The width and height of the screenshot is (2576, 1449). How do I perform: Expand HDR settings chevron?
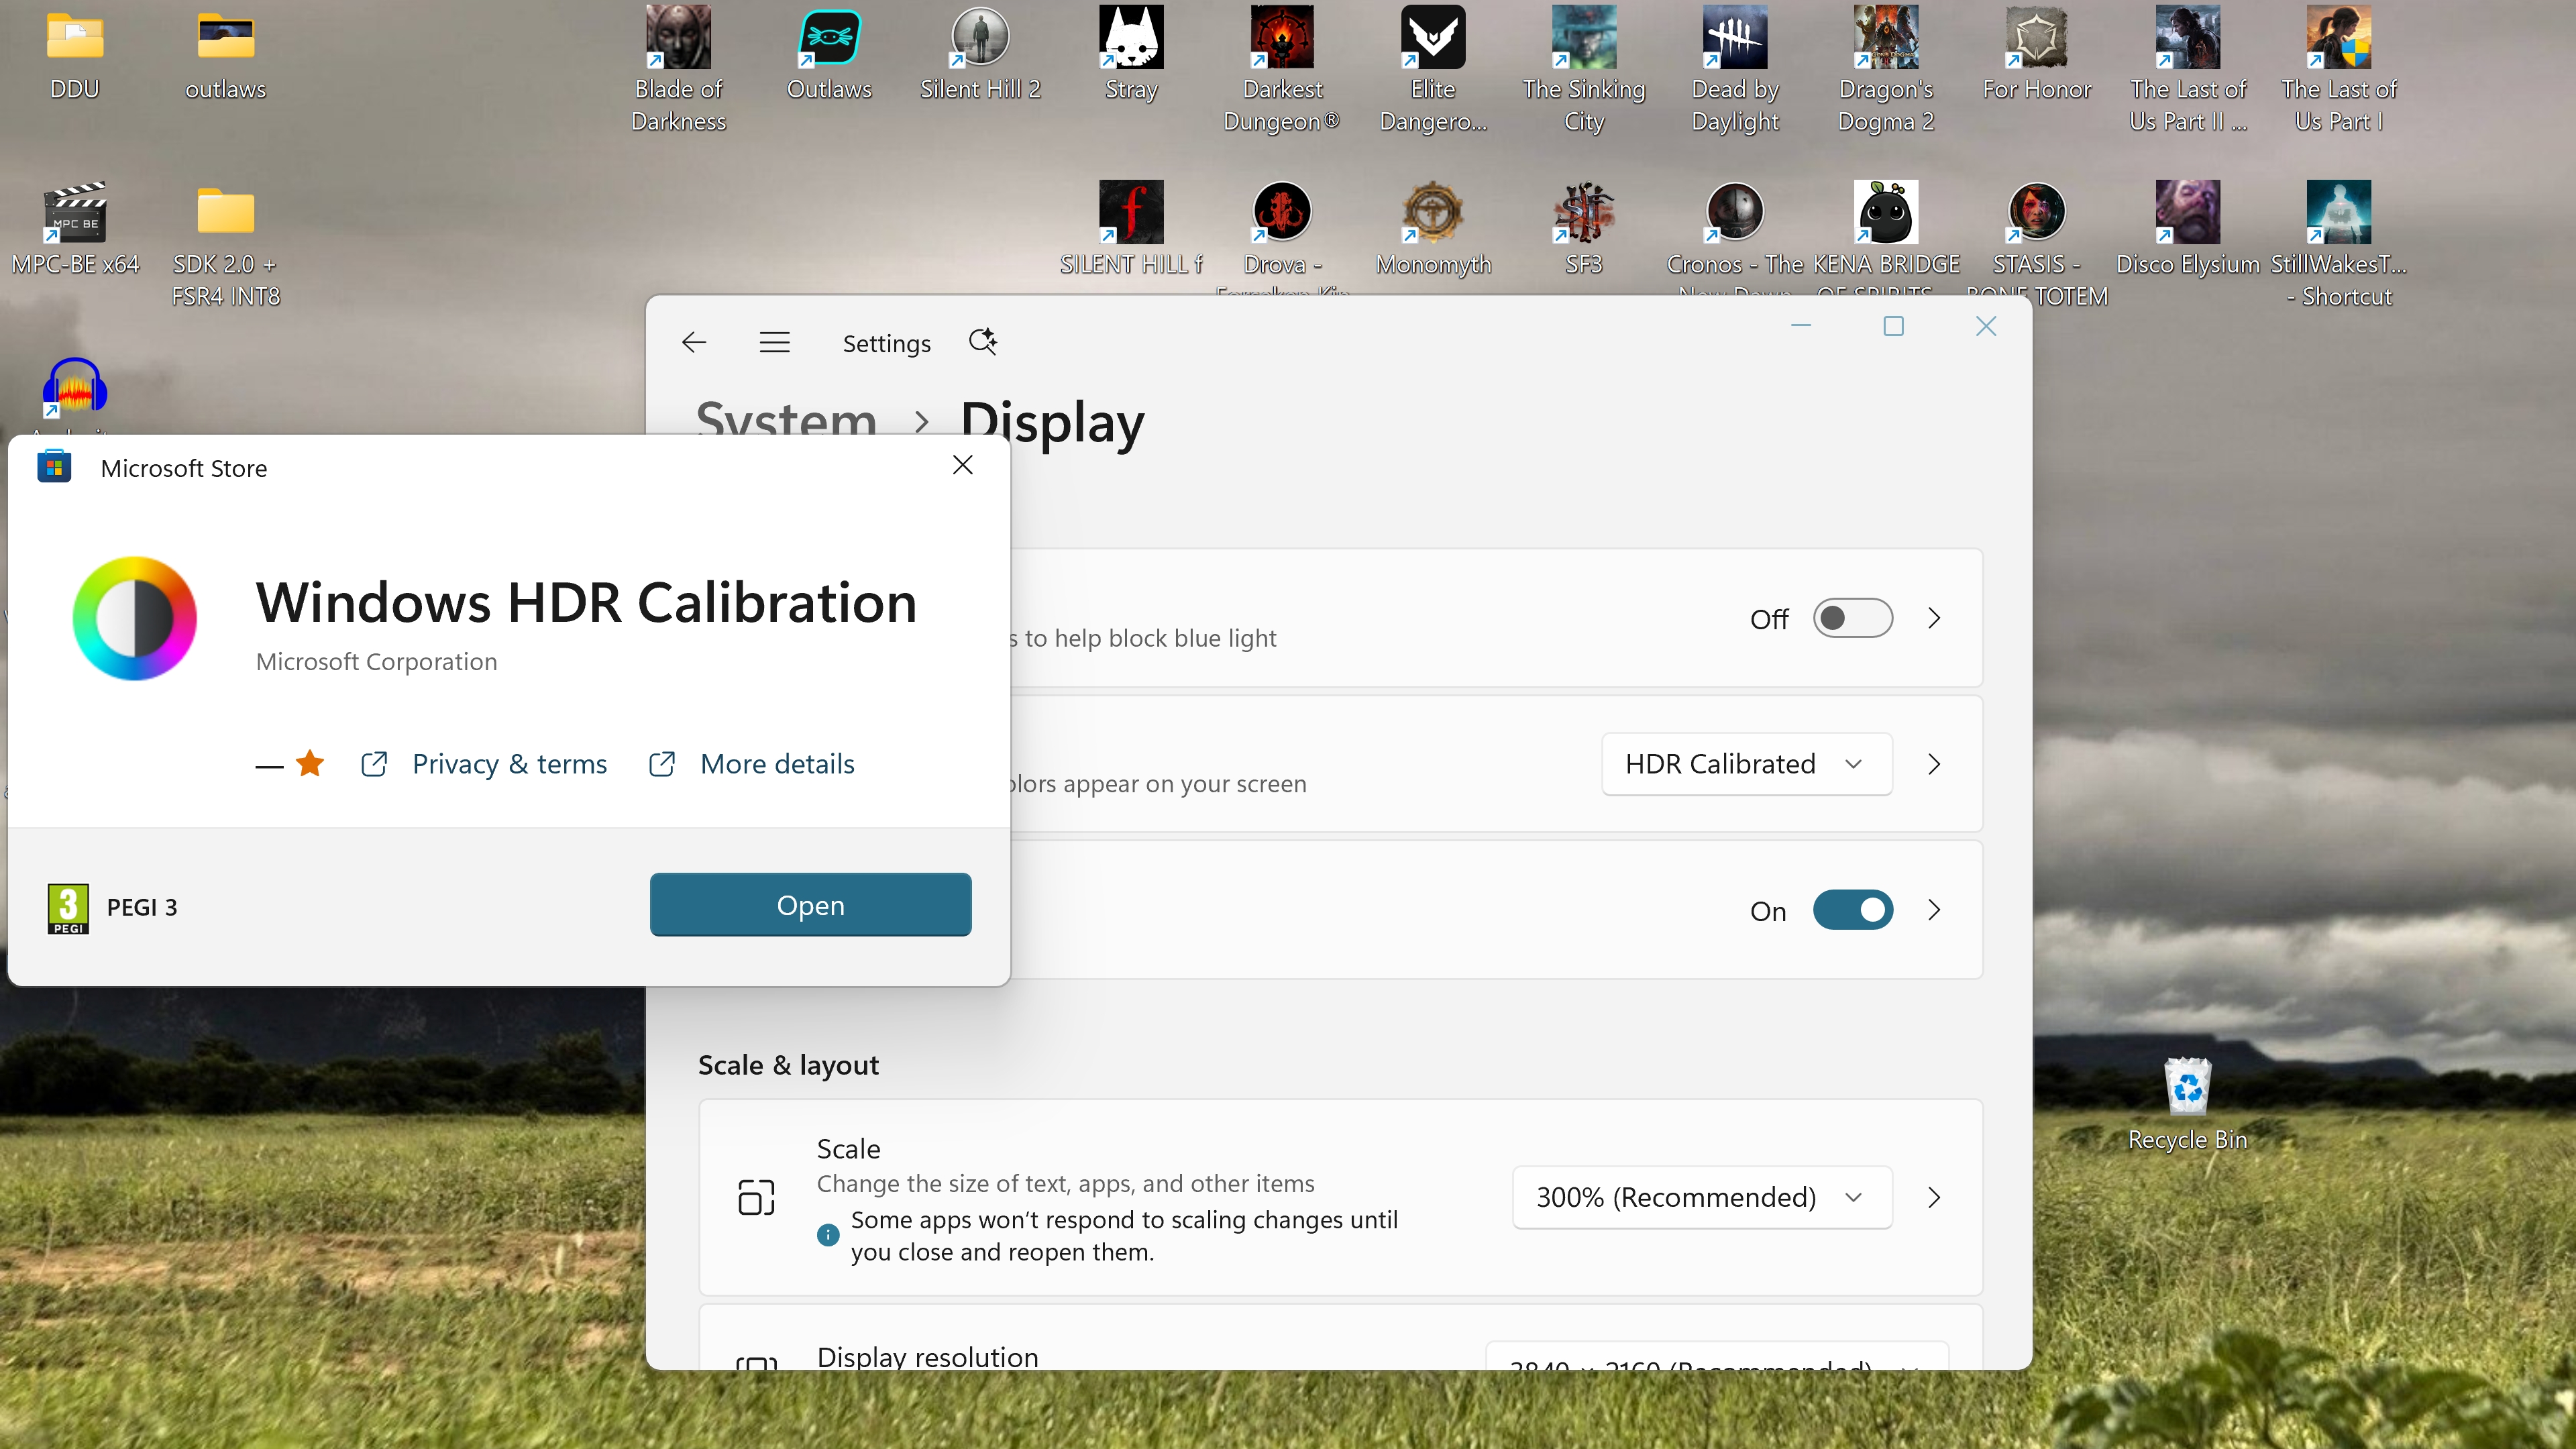point(1934,910)
